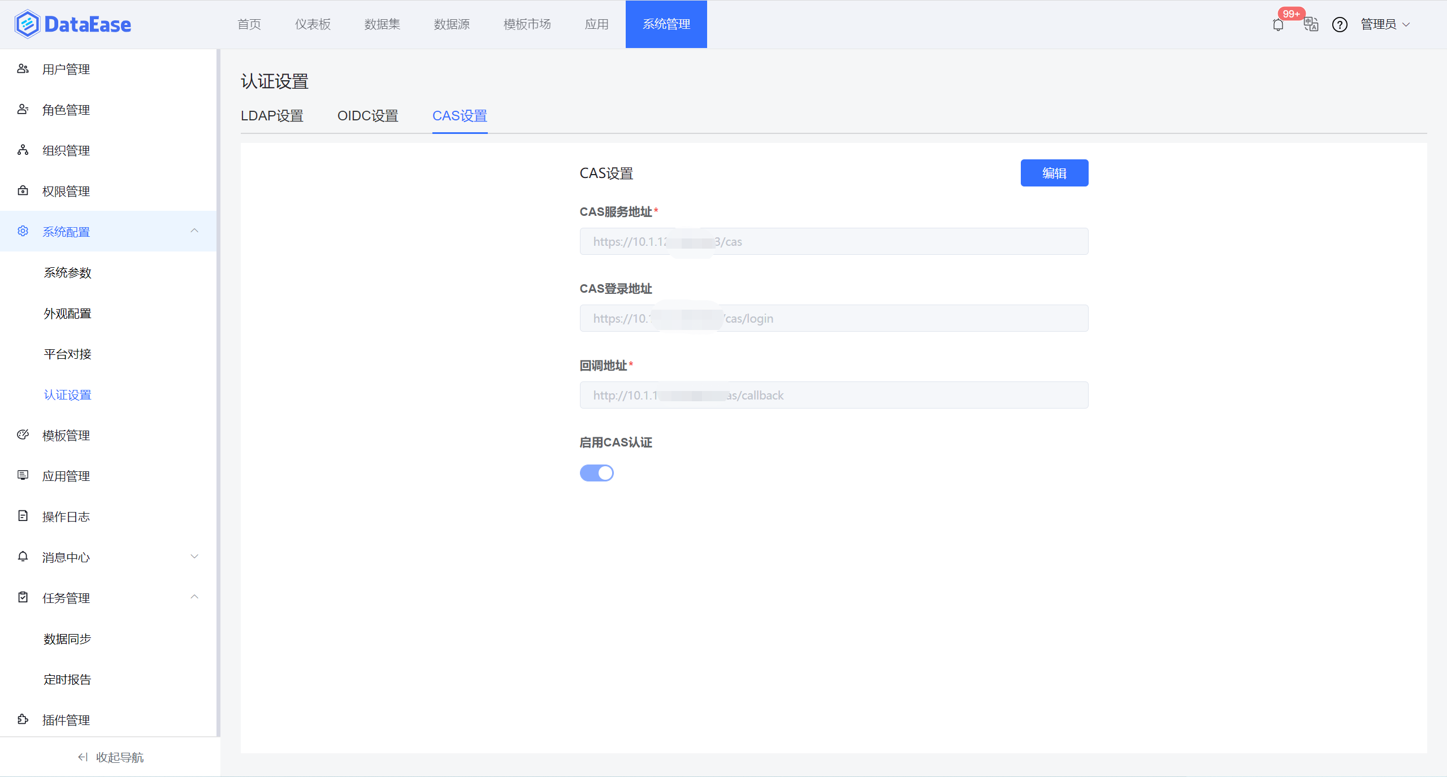The image size is (1447, 777).
Task: Click the language switch icon beside the bell
Action: pos(1311,25)
